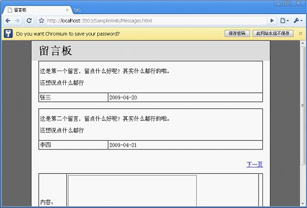This screenshot has height=208, width=307.
Task: Close the 留言板 tab
Action: pyautogui.click(x=67, y=10)
